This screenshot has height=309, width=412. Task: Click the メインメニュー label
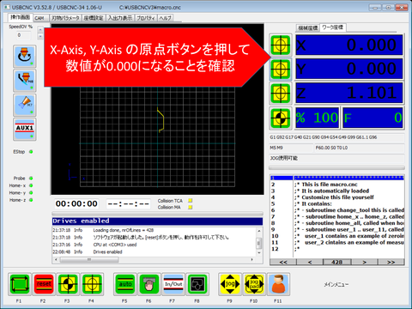[336, 284]
